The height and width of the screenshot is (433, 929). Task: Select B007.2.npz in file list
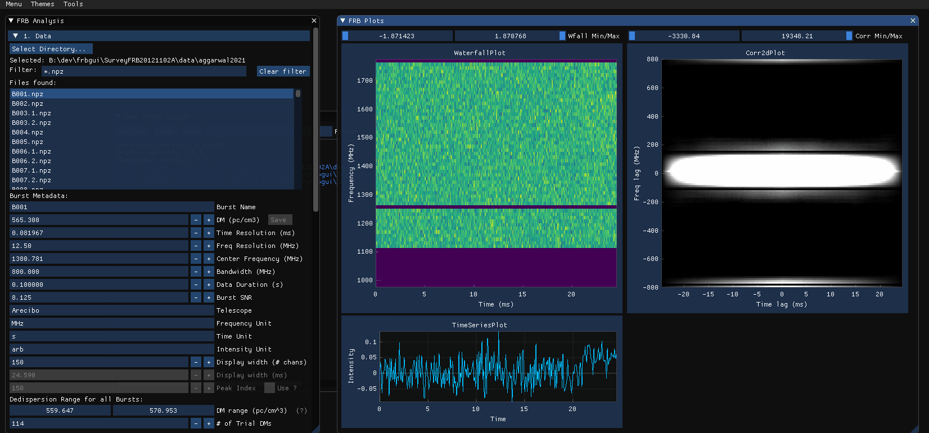coord(152,180)
